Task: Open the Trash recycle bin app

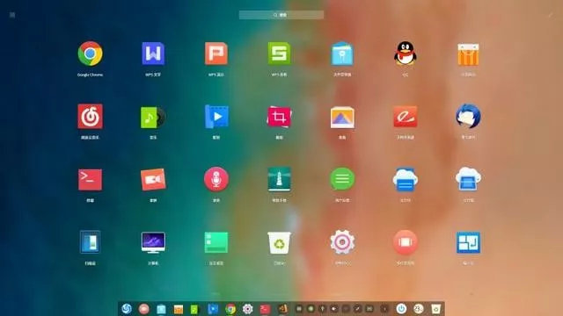Action: click(280, 242)
